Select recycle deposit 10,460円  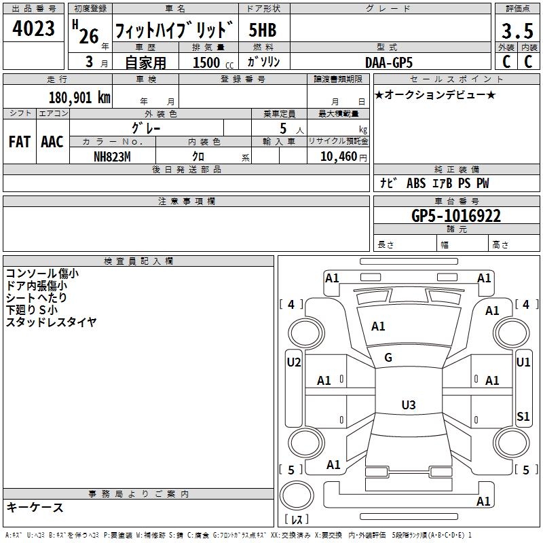[343, 157]
